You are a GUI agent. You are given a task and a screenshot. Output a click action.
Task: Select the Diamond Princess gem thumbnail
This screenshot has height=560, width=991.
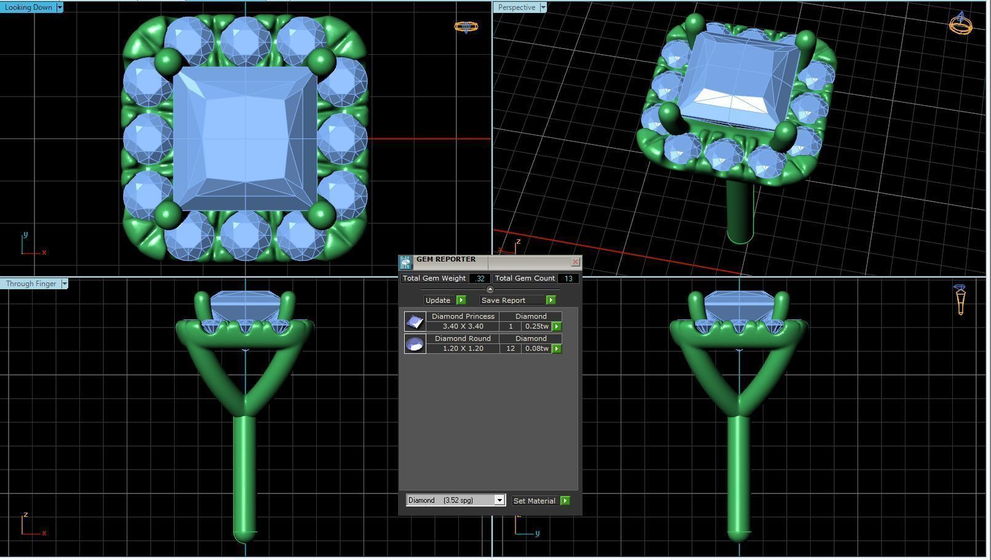415,322
